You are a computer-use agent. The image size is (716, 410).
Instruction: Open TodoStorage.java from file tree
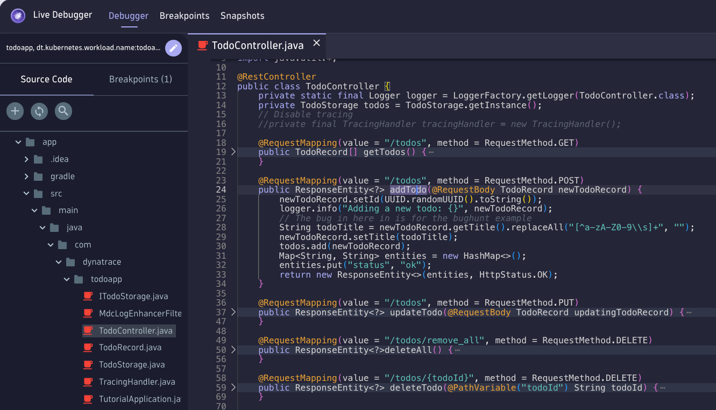click(x=131, y=365)
